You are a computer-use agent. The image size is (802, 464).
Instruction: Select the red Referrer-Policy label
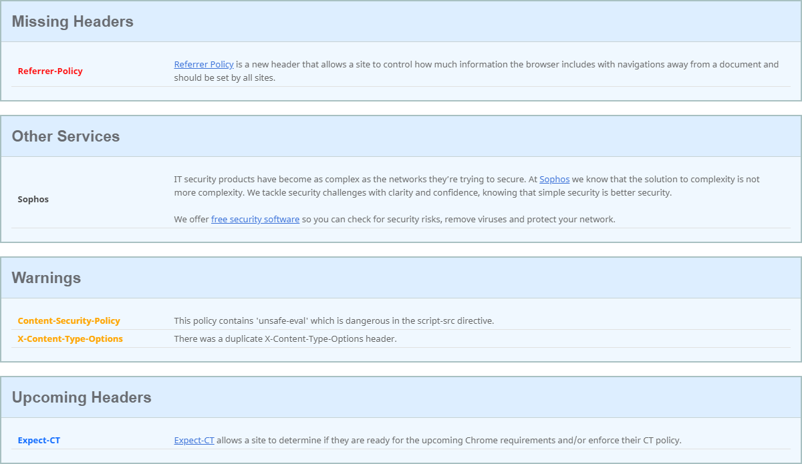(51, 71)
